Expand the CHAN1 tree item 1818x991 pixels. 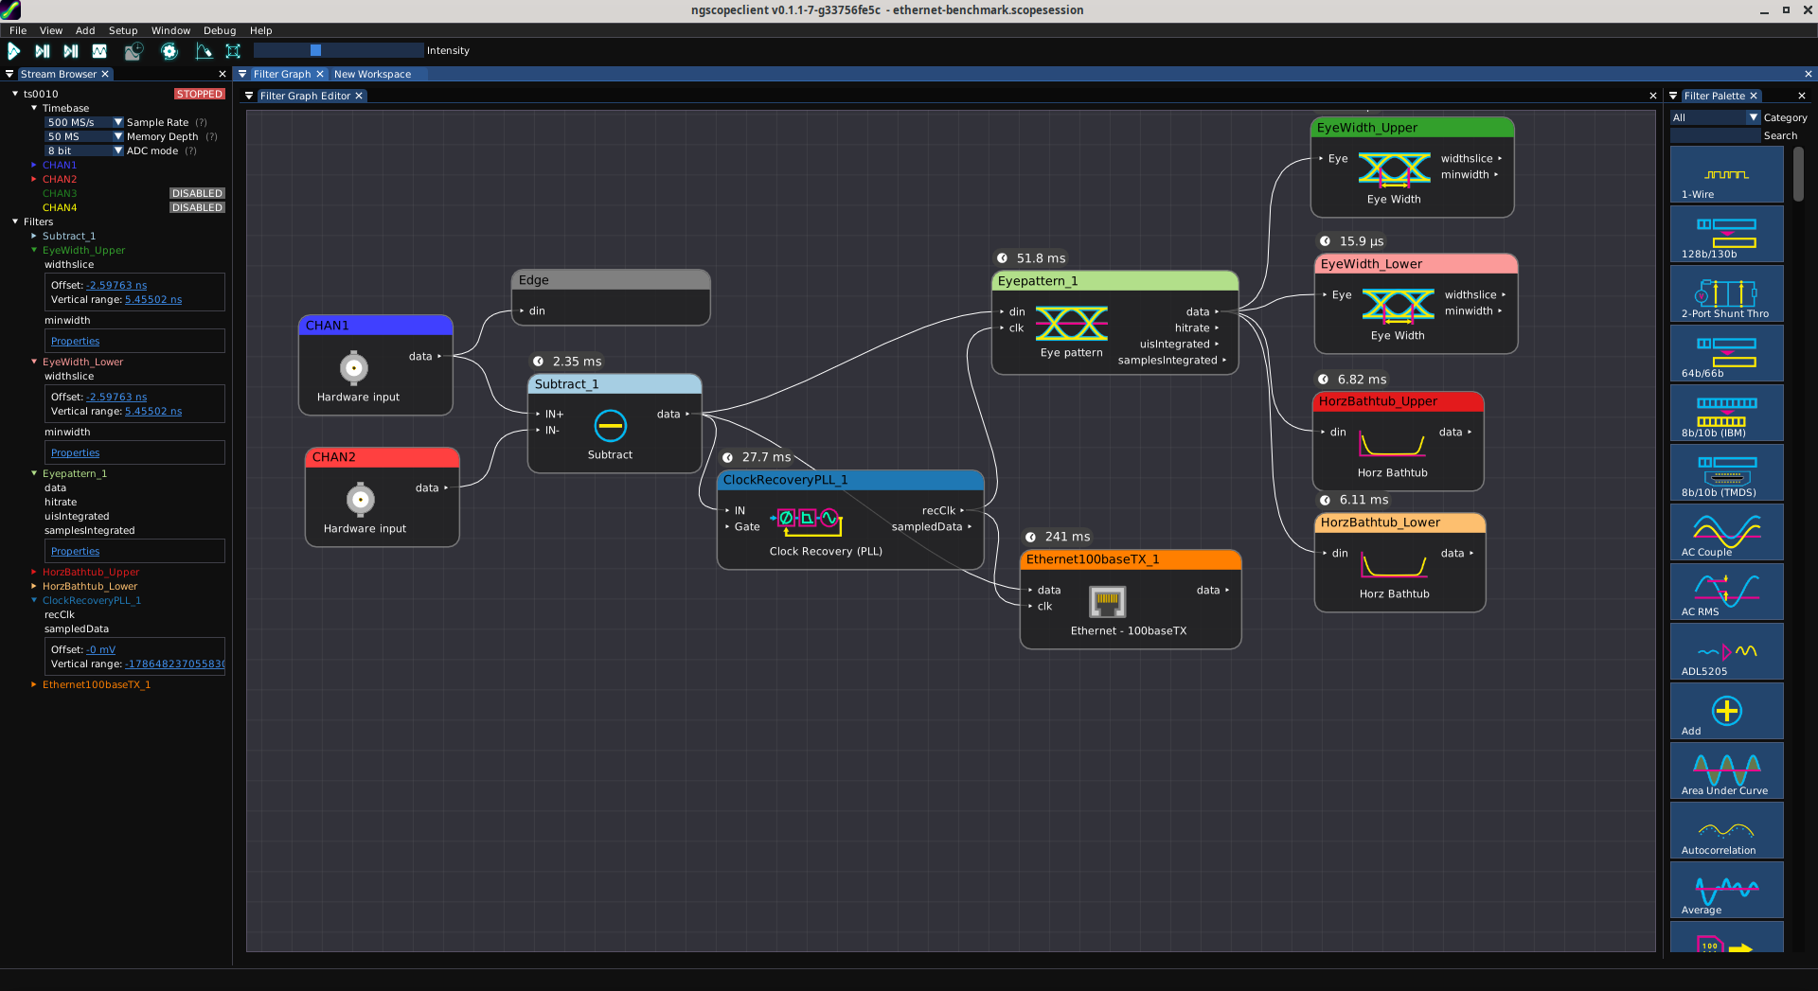34,165
